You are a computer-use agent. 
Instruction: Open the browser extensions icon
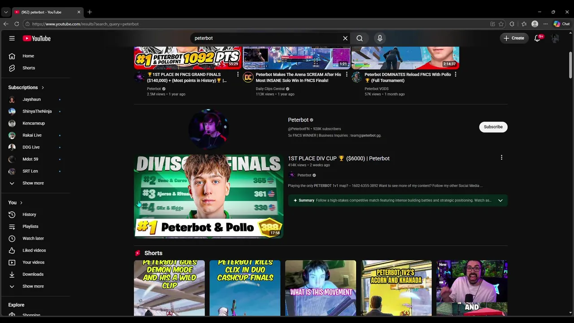[512, 24]
